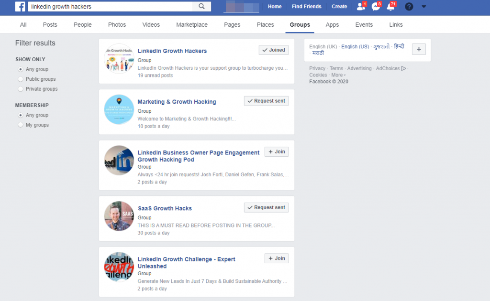This screenshot has width=490, height=301.
Task: Click the search field containing linkedin growth hackers
Action: tap(111, 7)
